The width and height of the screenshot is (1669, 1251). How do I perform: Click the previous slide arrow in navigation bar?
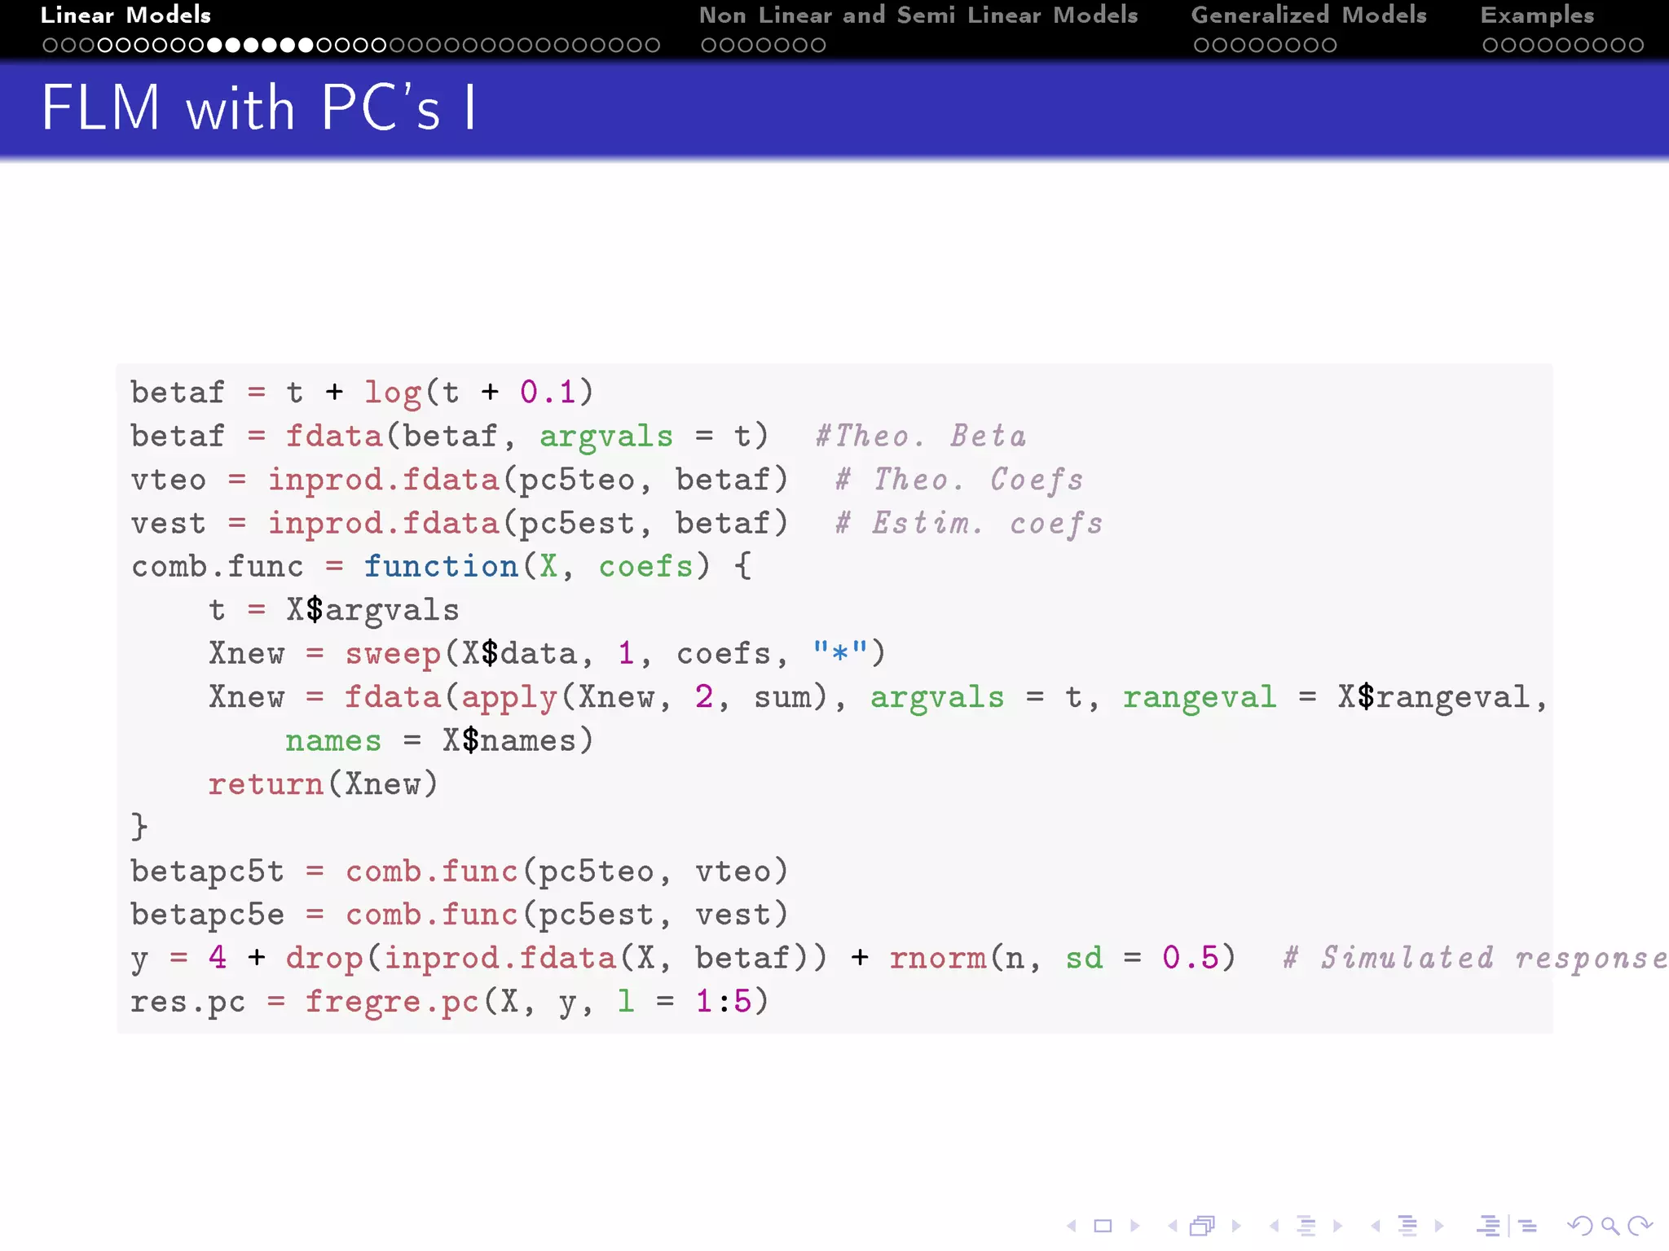tap(1072, 1226)
